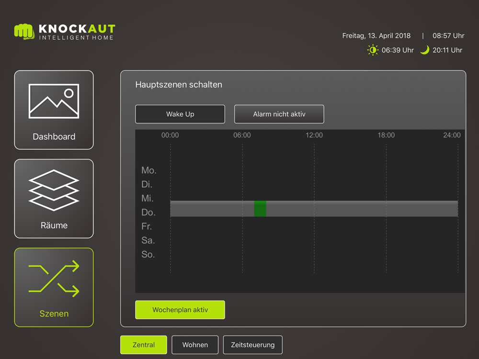Image resolution: width=479 pixels, height=359 pixels.
Task: Select the Szenen shuffle-arrows icon
Action: coord(54,279)
